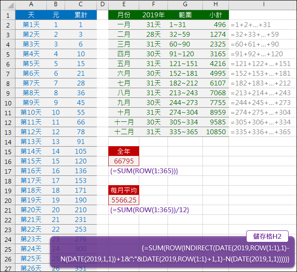Select cell 十二月
This screenshot has height=272, width=297.
(124, 132)
